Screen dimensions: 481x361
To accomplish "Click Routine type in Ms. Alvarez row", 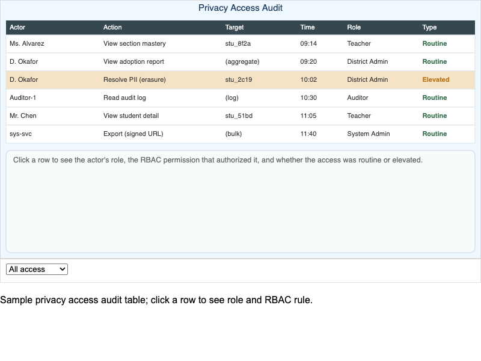I will (434, 43).
